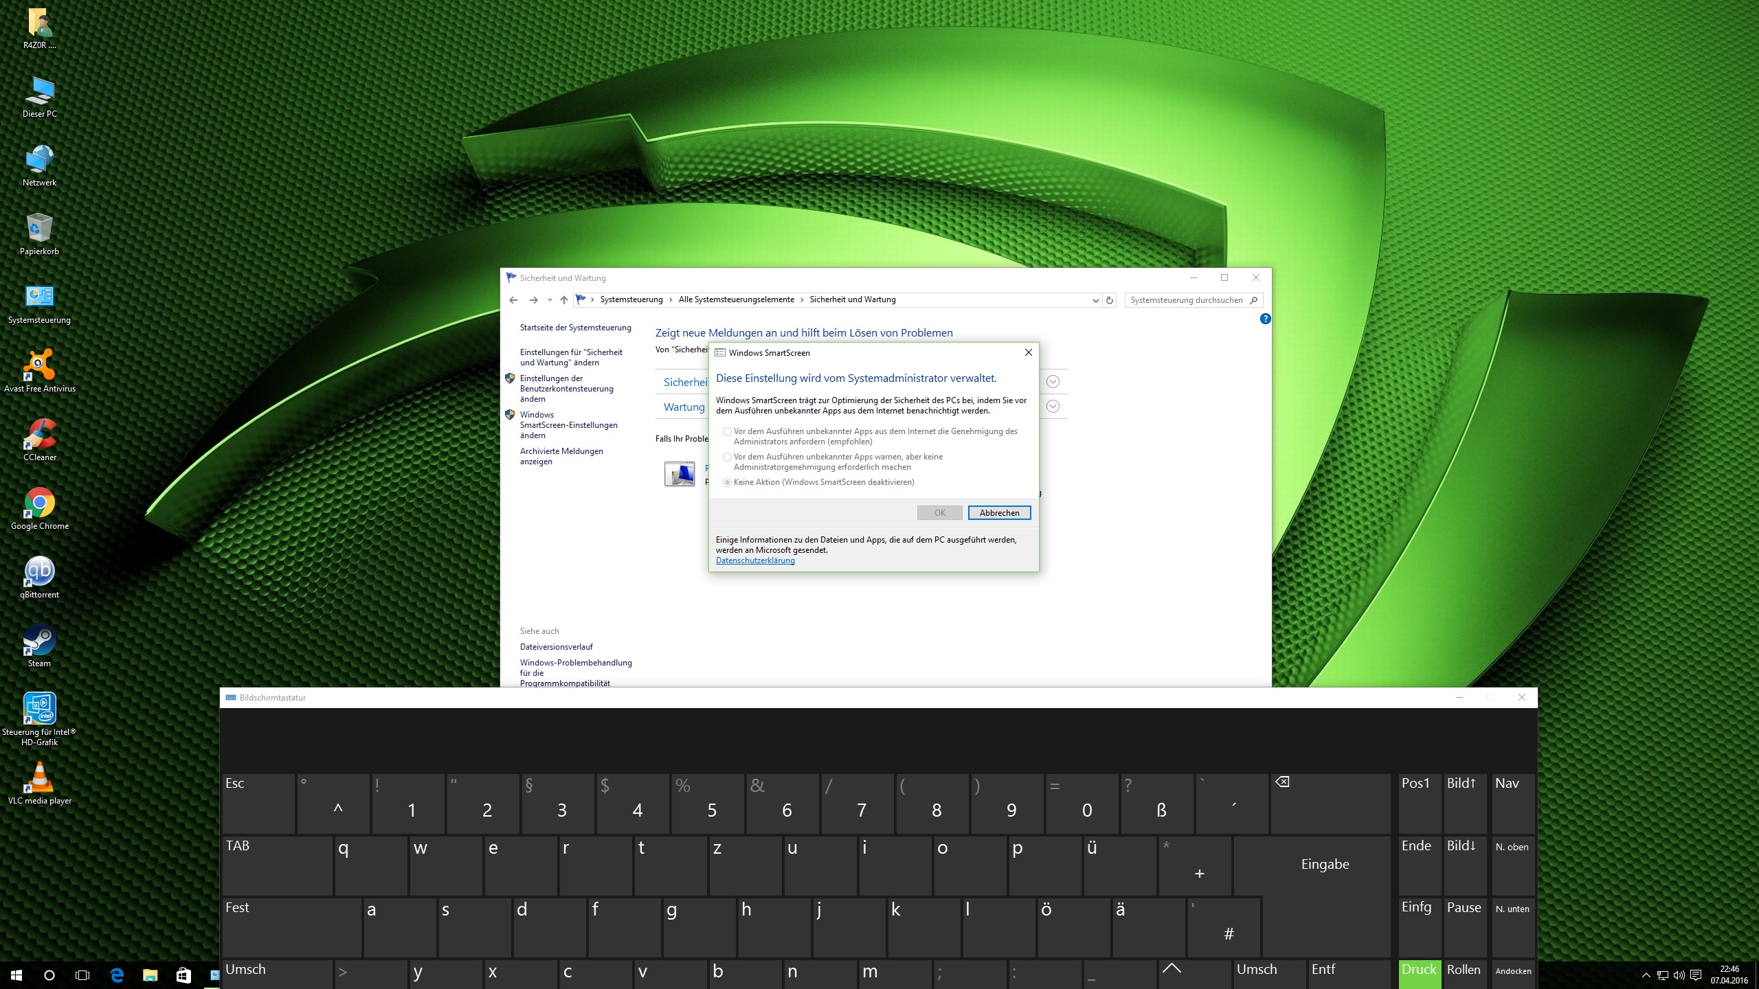Expand the Sicherheit section chevron
The height and width of the screenshot is (989, 1759).
tap(1053, 382)
